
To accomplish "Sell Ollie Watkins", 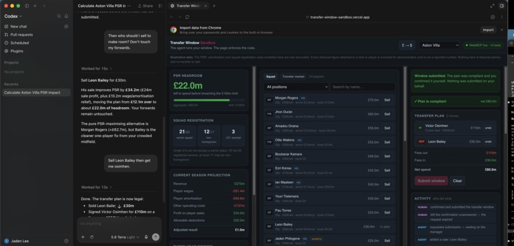I will pos(387,142).
